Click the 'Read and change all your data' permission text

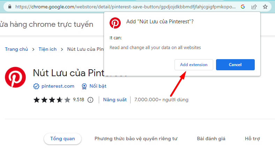155,48
